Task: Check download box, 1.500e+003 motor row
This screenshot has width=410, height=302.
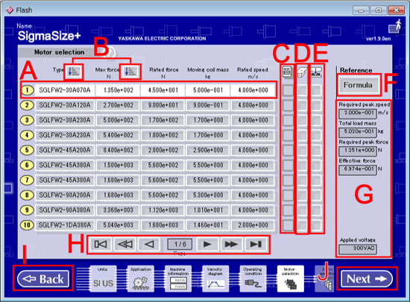Action: click(x=316, y=166)
